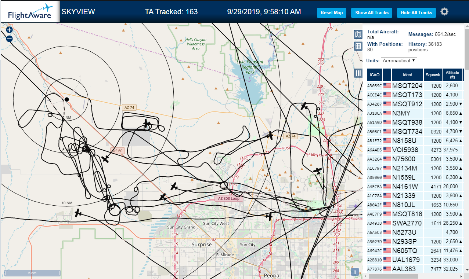
Task: Select flight AAL383
Action: (x=415, y=269)
